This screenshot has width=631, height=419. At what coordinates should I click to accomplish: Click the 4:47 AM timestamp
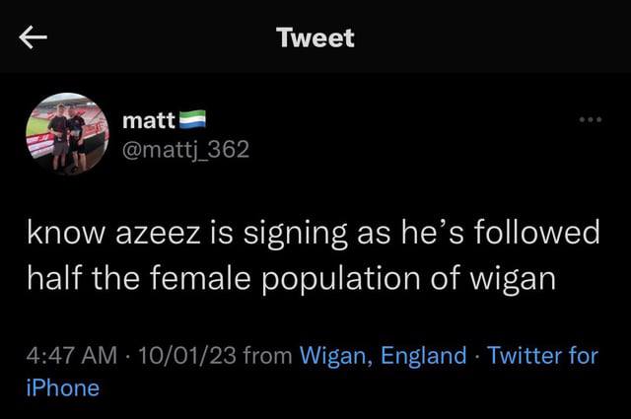click(74, 355)
